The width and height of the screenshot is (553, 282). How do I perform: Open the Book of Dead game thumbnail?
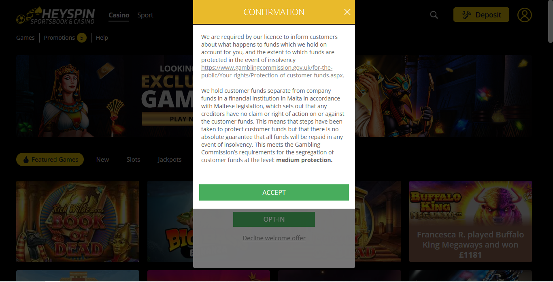[78, 221]
